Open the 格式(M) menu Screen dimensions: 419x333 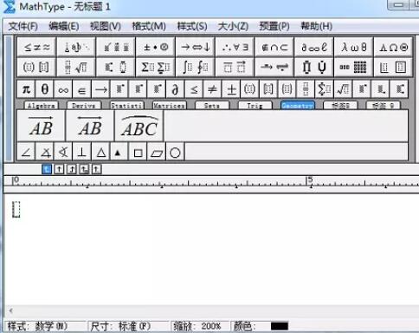click(149, 26)
